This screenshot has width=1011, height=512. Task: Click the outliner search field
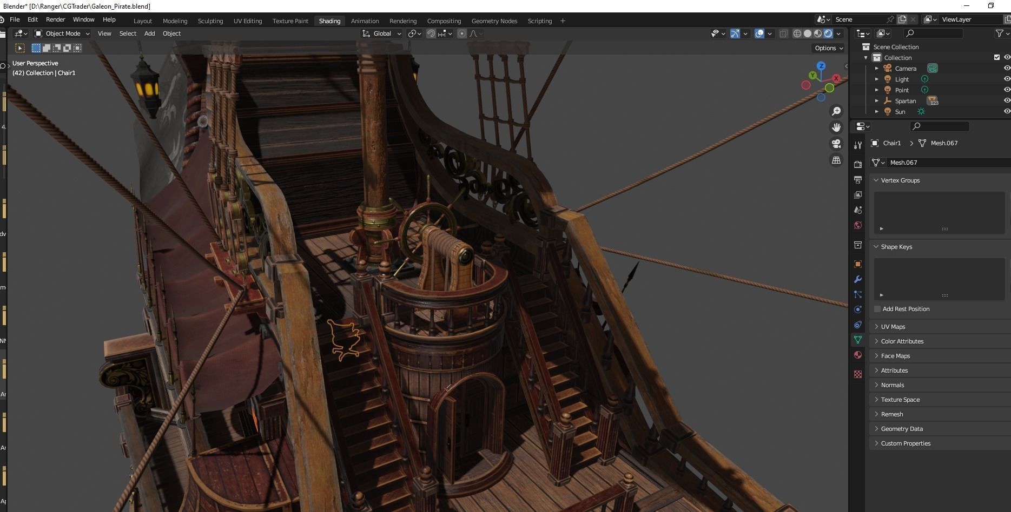click(934, 33)
